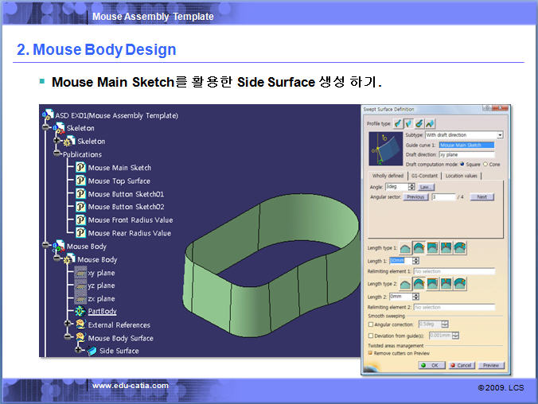
Task: Select the Cone draft computation mode
Action: 485,163
